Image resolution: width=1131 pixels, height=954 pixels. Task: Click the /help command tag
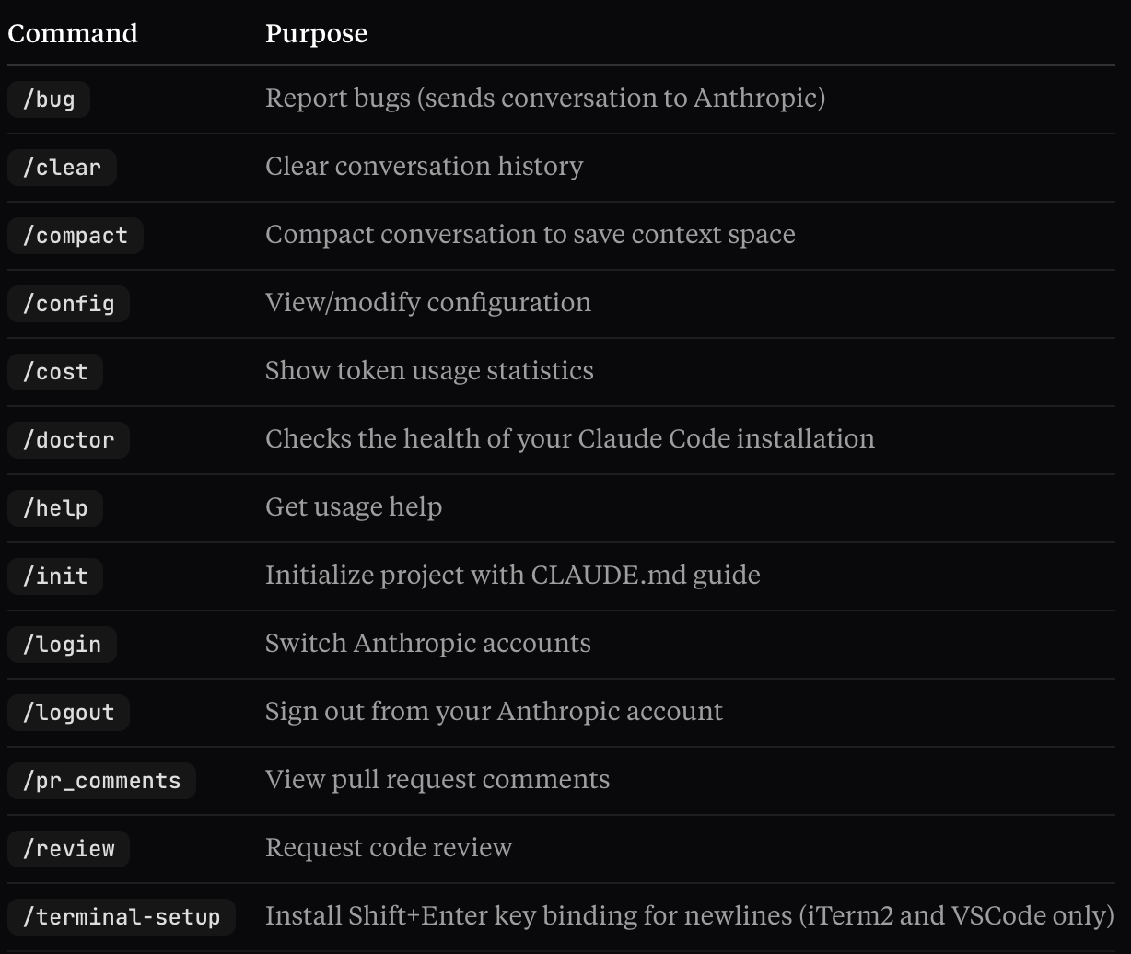[55, 507]
